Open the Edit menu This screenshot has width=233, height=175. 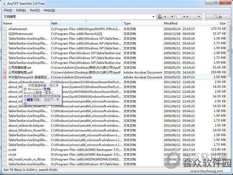pyautogui.click(x=21, y=10)
